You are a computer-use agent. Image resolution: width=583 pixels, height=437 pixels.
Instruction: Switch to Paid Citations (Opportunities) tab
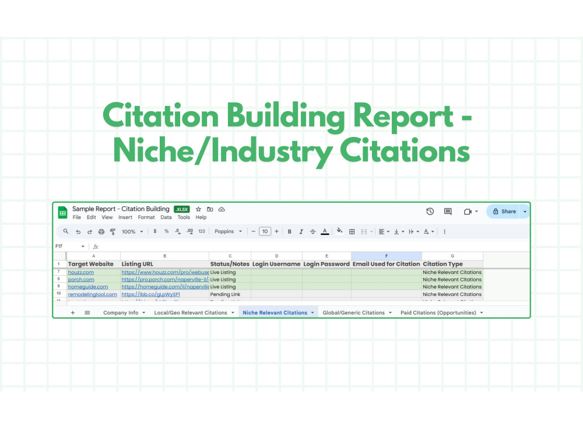(x=438, y=312)
